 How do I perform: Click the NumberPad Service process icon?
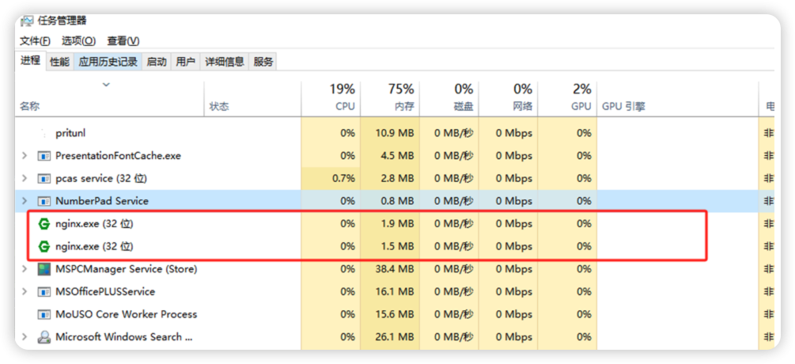tap(44, 201)
